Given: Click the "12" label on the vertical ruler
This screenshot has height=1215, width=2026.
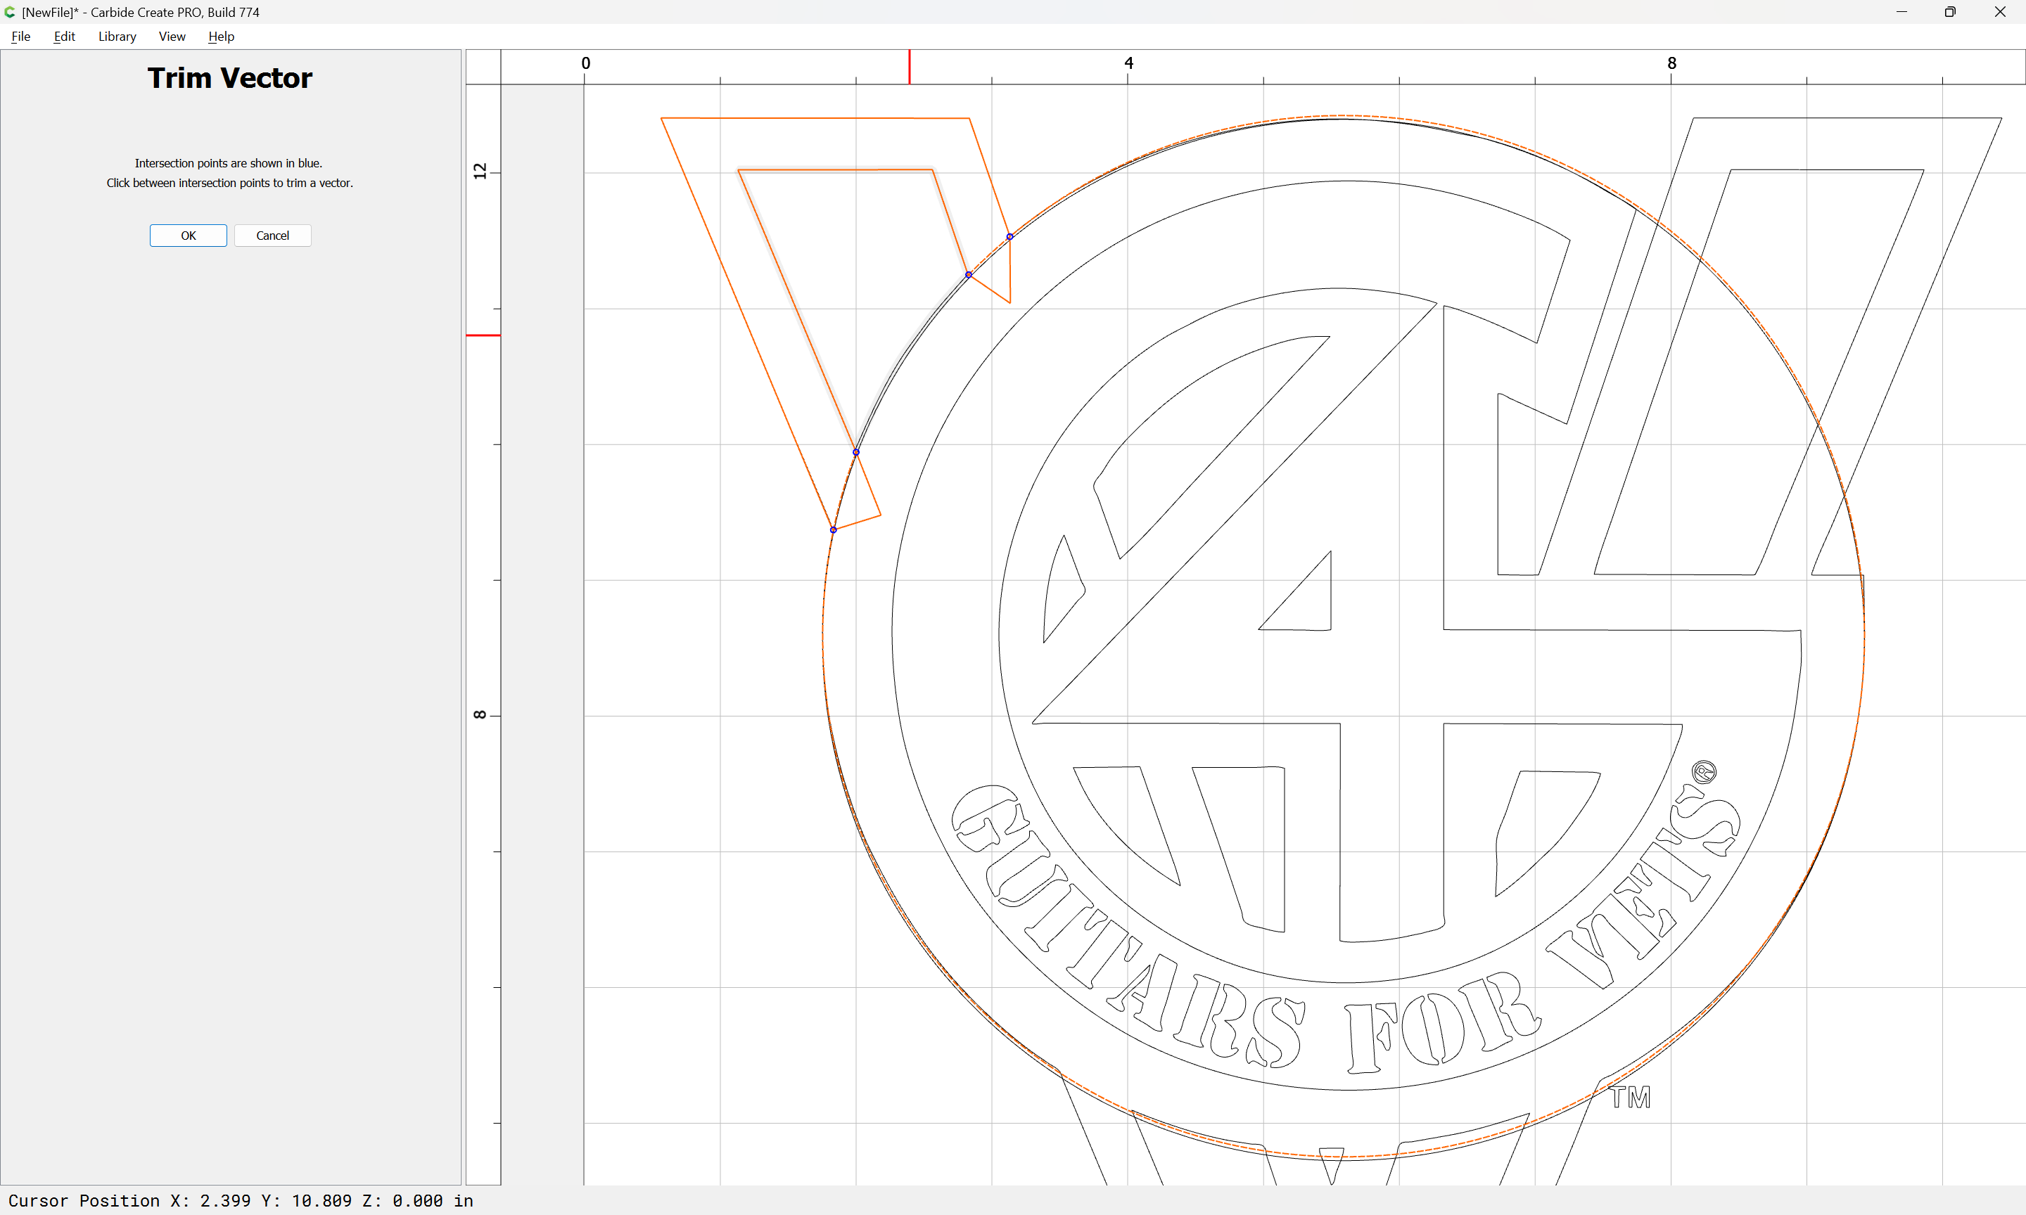Looking at the screenshot, I should pyautogui.click(x=480, y=171).
